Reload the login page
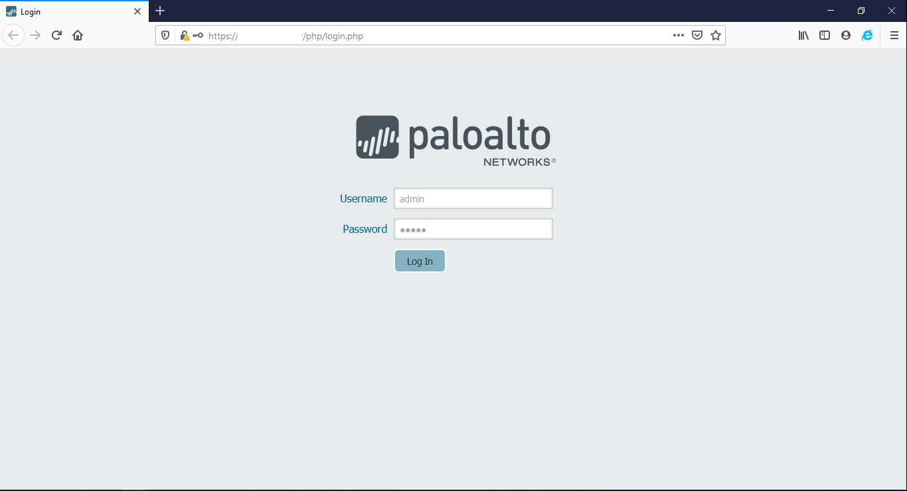The image size is (907, 491). click(x=56, y=35)
